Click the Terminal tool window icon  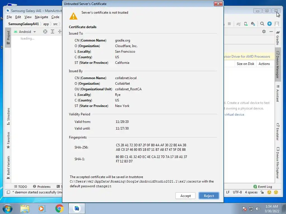click(x=58, y=186)
